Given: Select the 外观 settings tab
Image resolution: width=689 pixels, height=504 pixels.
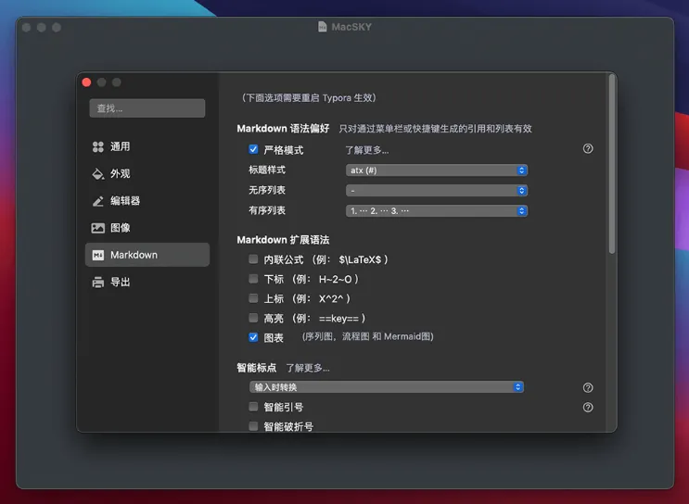Looking at the screenshot, I should point(147,174).
